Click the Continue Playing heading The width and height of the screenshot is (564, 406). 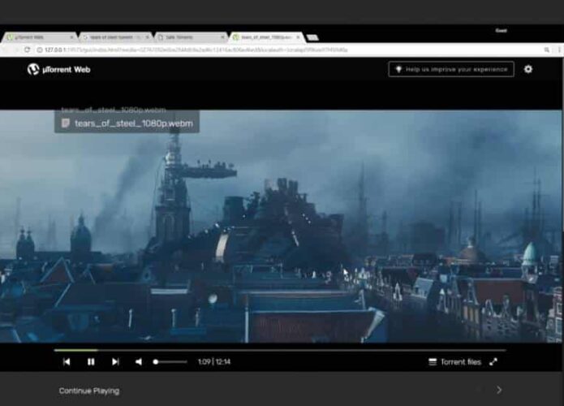click(89, 391)
